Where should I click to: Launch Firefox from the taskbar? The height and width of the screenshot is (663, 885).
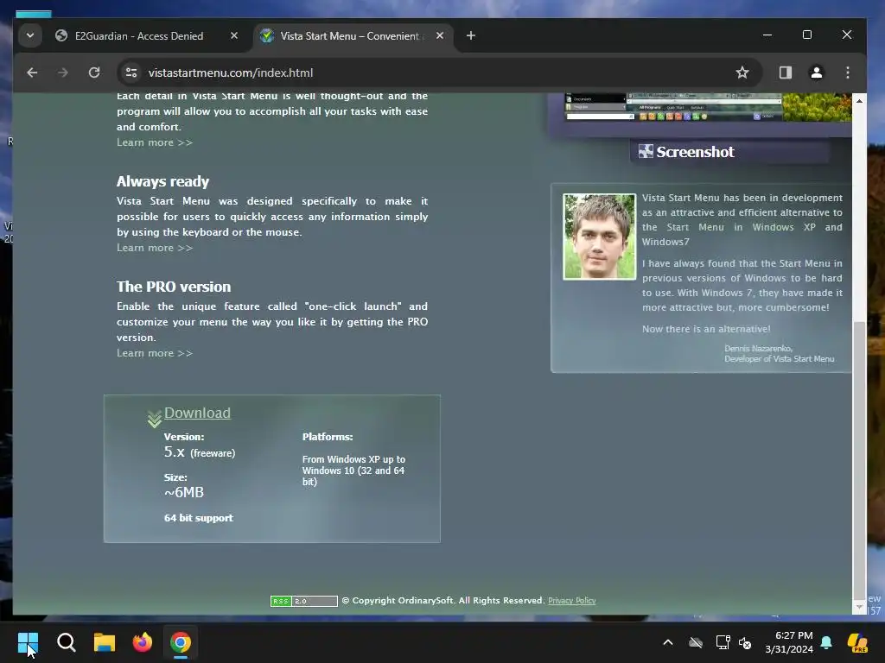pyautogui.click(x=143, y=642)
